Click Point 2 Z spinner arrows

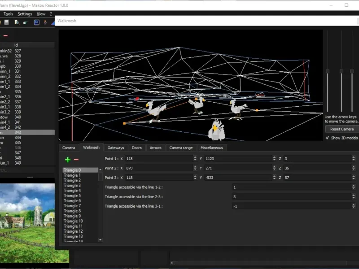pyautogui.click(x=354, y=168)
